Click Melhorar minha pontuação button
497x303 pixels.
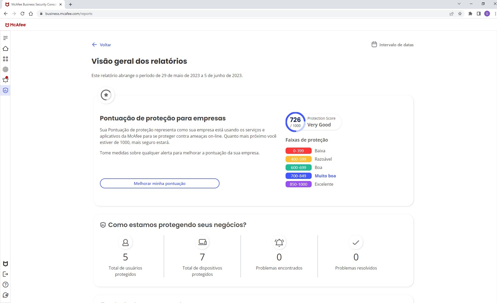[x=159, y=183]
